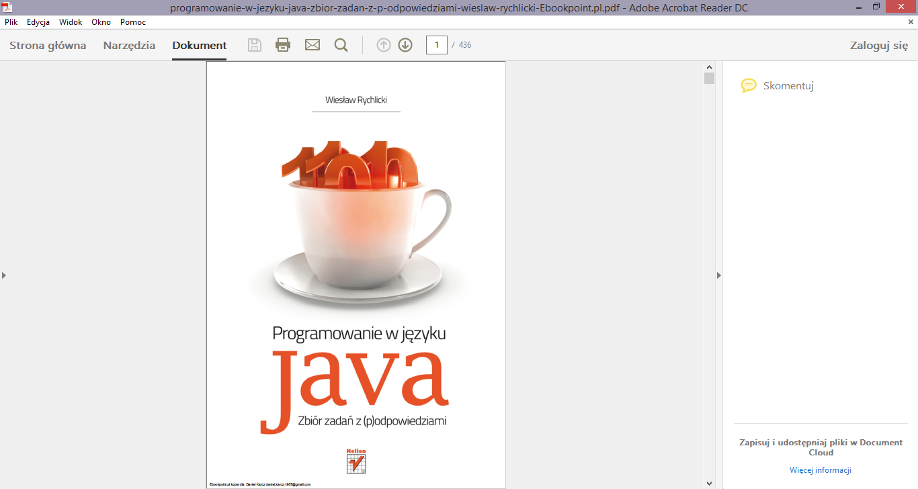Expand the left navigation pane arrow
This screenshot has width=918, height=489.
[4, 275]
